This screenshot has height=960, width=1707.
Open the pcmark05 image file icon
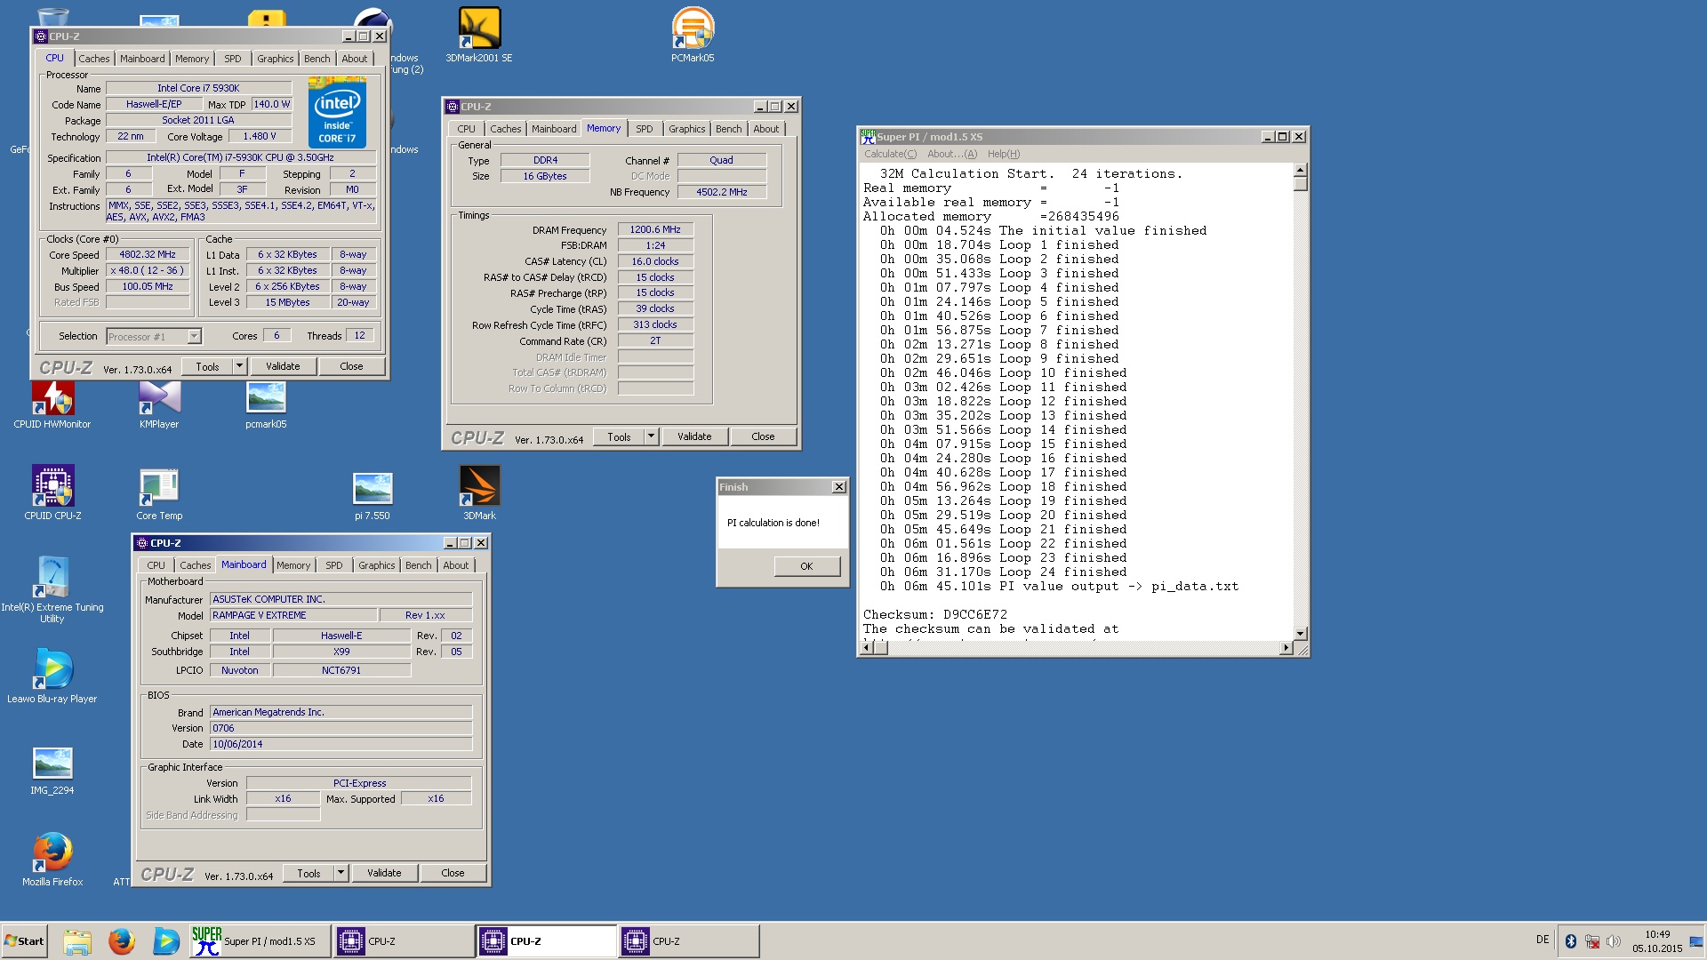click(x=266, y=404)
